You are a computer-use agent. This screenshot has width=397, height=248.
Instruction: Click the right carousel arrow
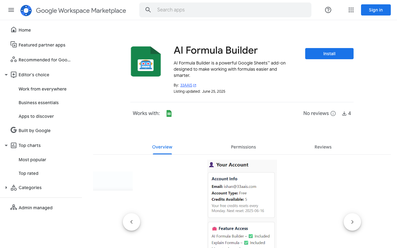click(352, 222)
